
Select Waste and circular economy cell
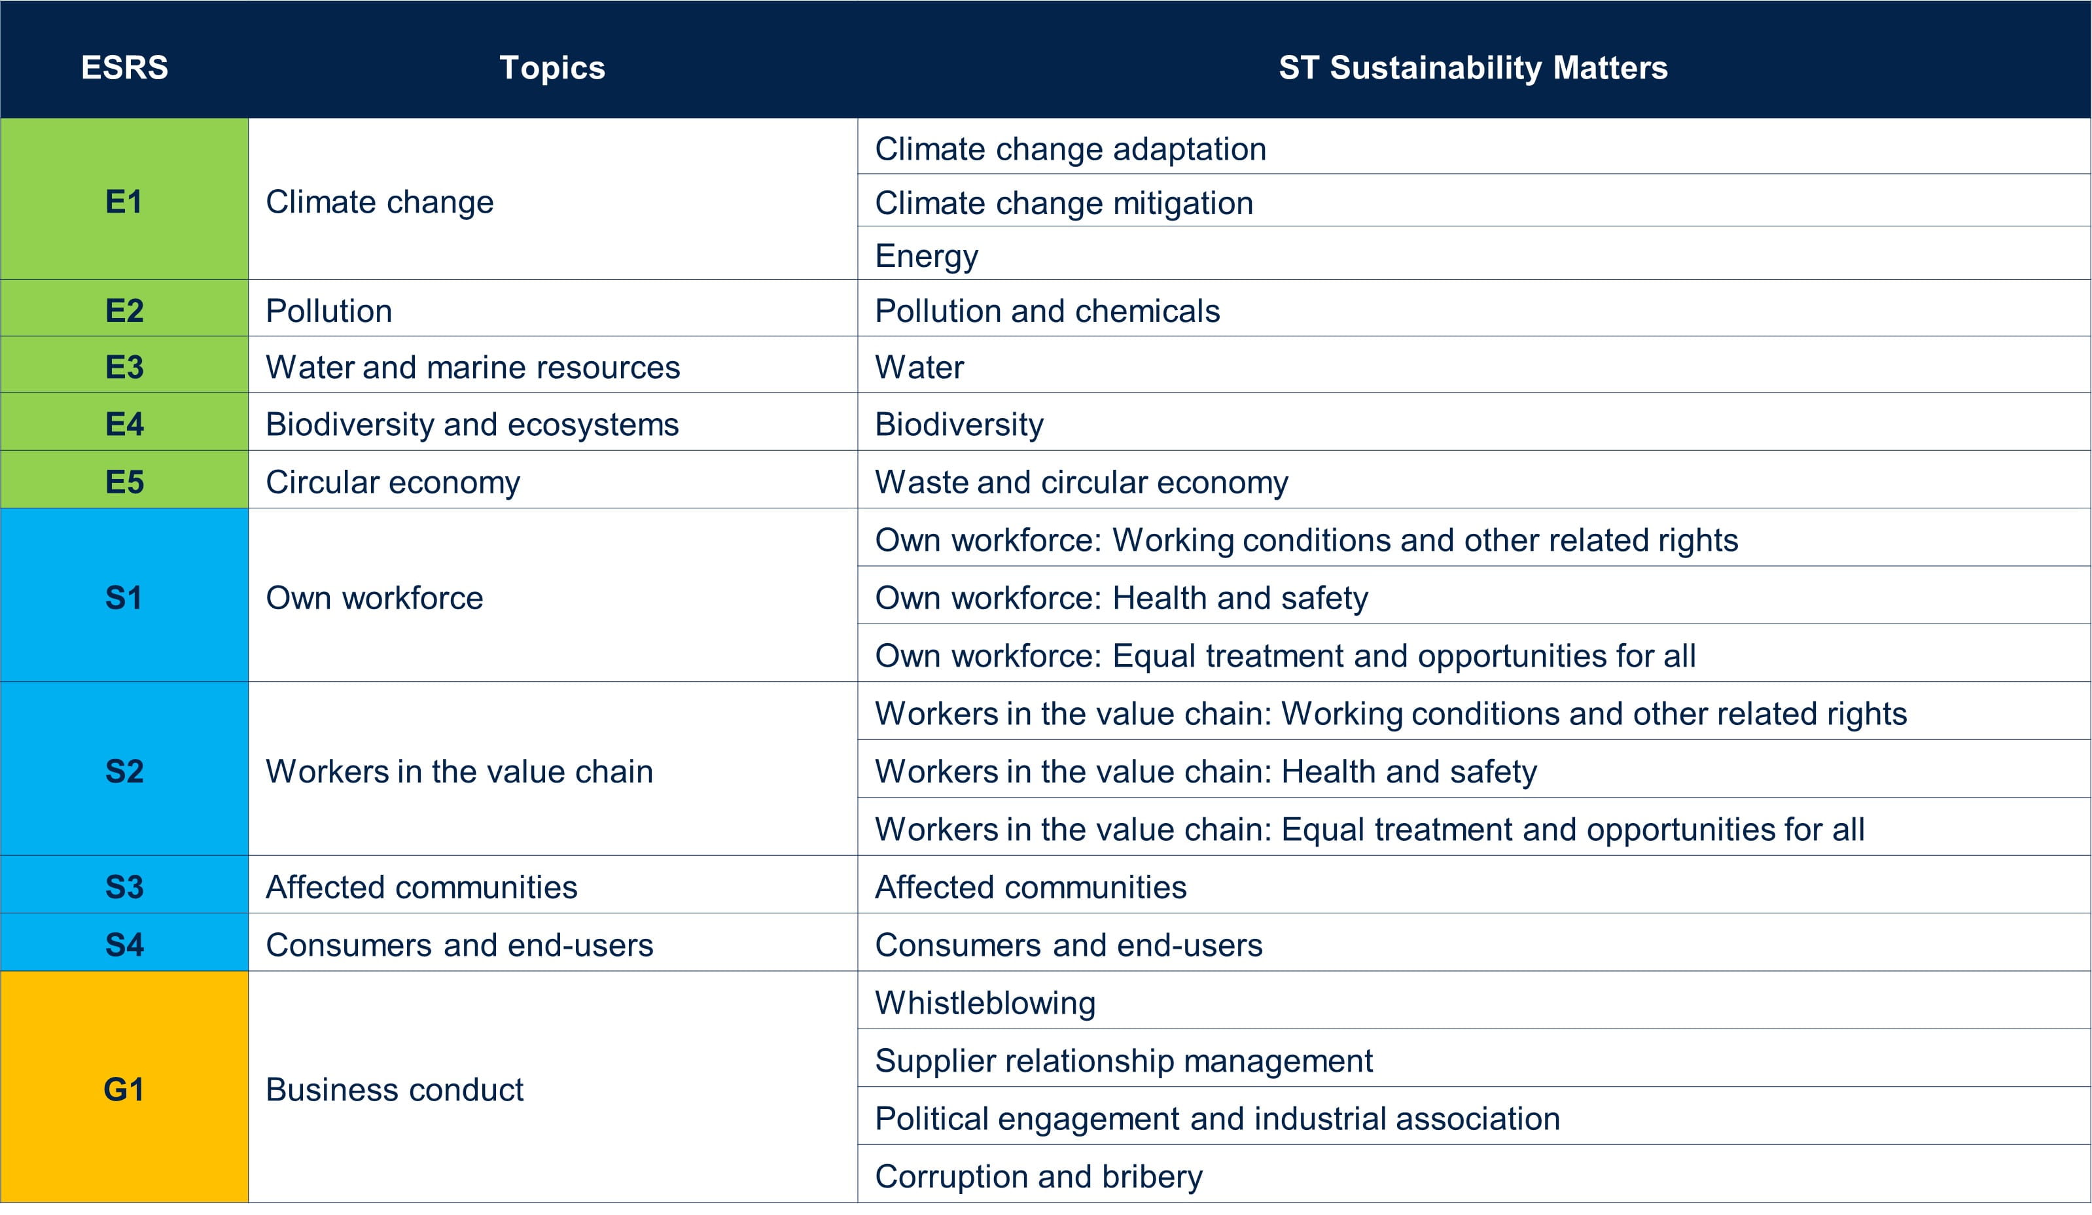click(x=1081, y=482)
